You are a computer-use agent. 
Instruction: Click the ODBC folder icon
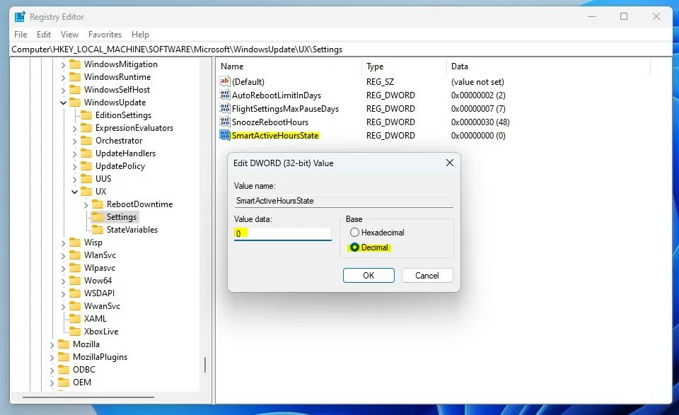click(64, 370)
